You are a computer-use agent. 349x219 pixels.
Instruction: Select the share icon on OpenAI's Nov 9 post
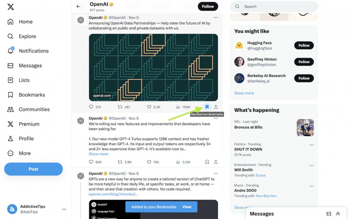pyautogui.click(x=216, y=107)
